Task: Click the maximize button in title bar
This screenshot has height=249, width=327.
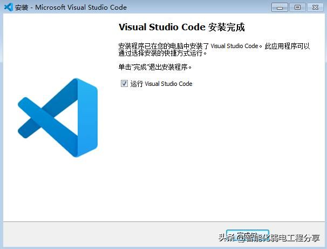Action: coord(296,7)
